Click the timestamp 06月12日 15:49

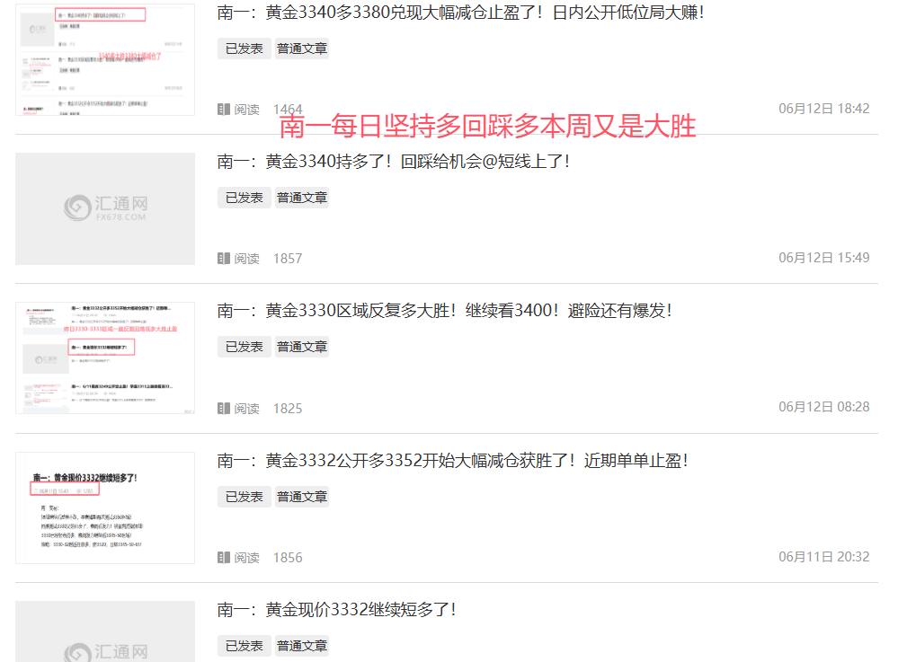823,258
